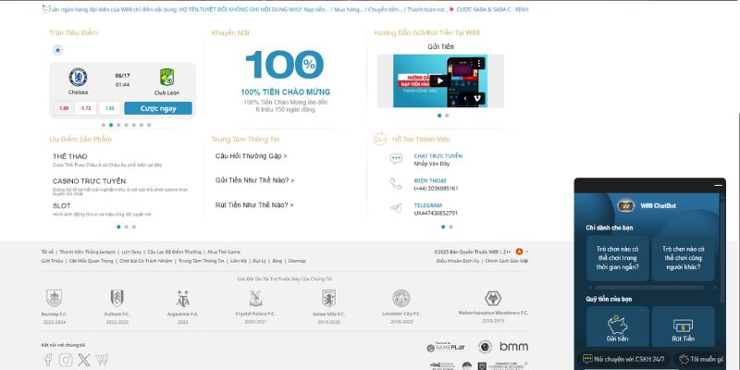The width and height of the screenshot is (740, 370).
Task: Click the Fulham F.C. sponsor crest
Action: click(117, 298)
